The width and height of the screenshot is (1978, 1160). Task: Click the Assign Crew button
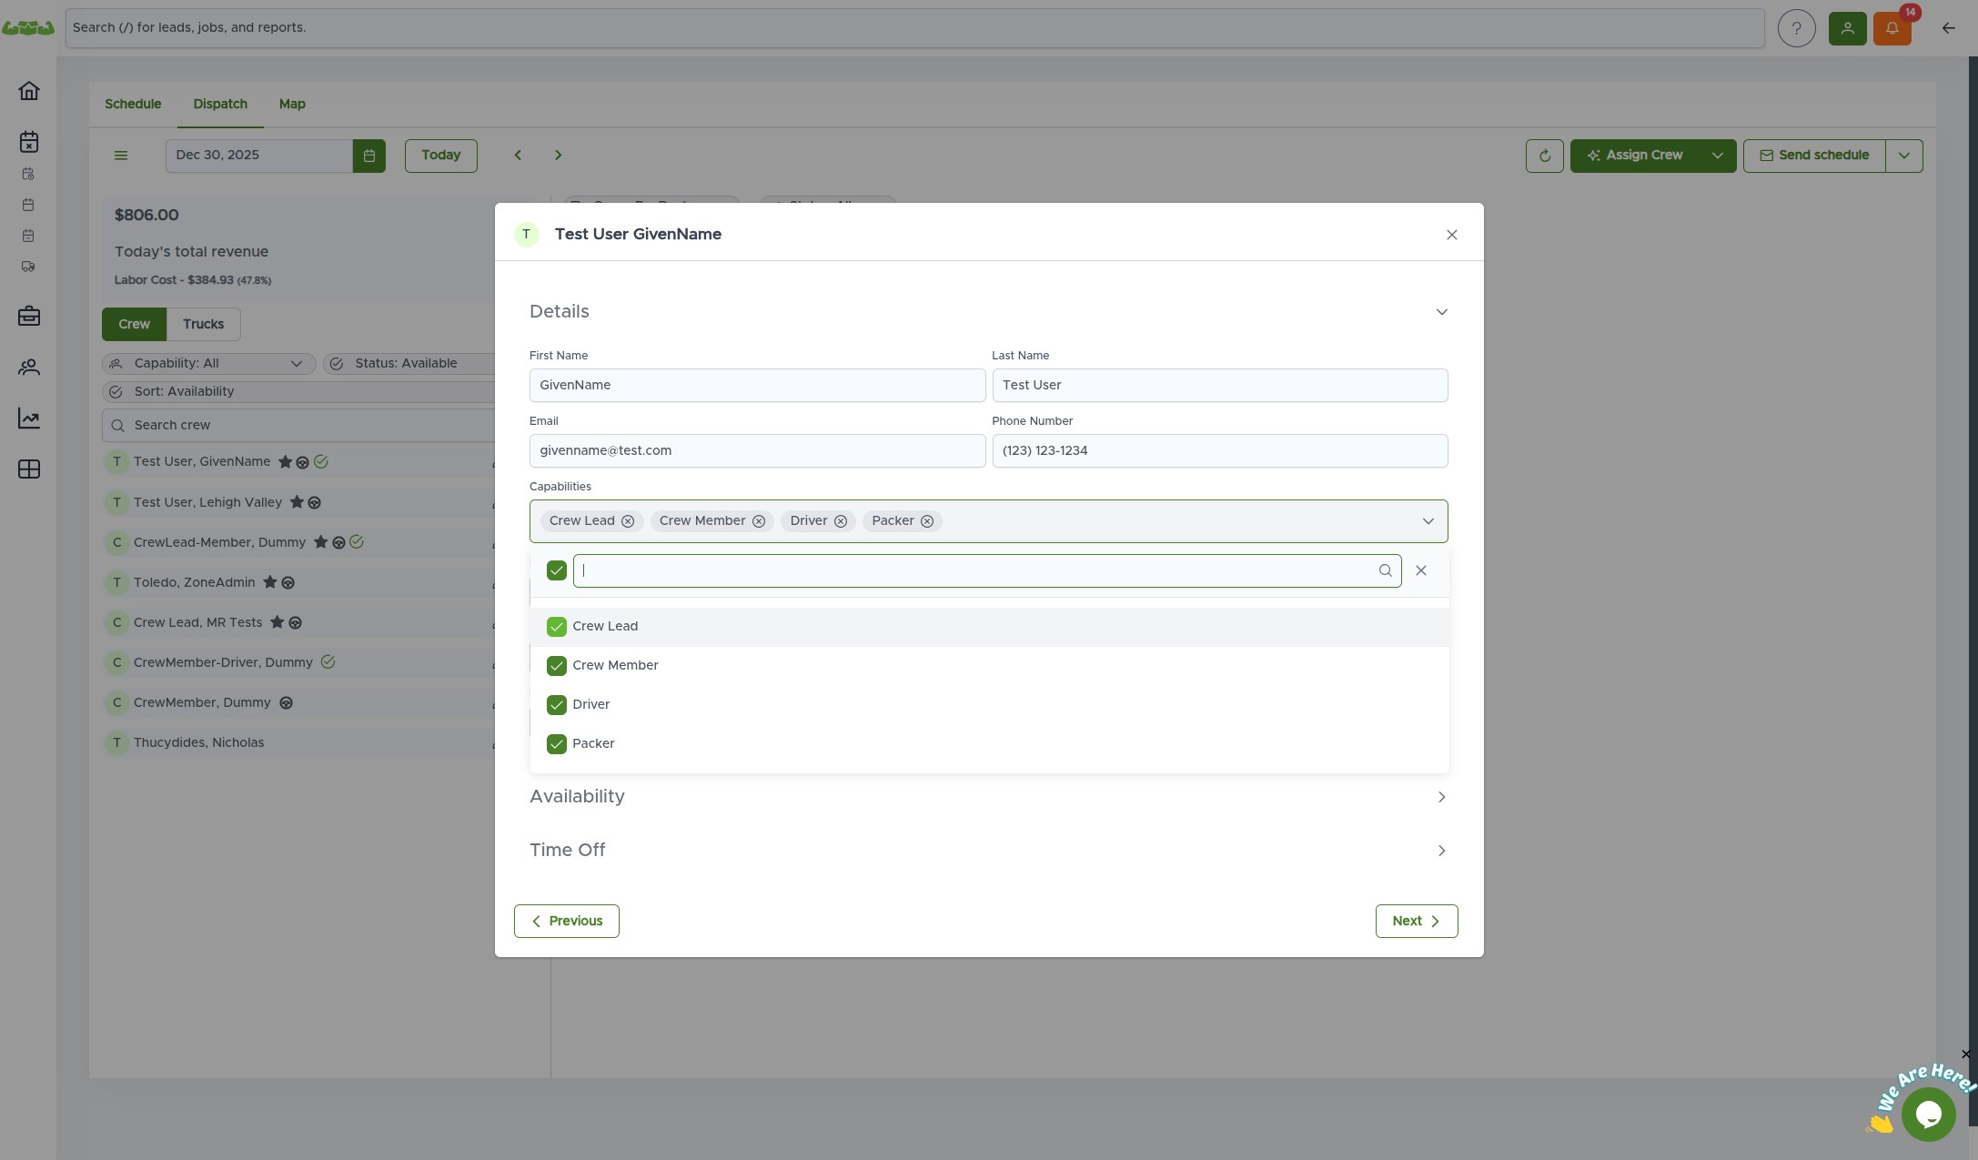(1635, 156)
